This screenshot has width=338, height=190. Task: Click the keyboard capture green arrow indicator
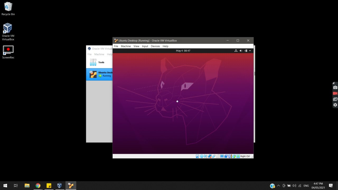238,156
